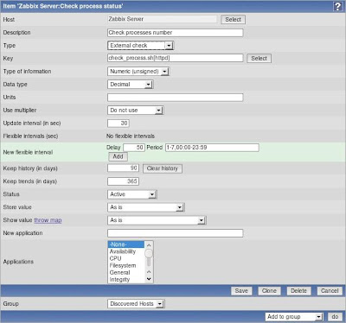
Task: Click the Clone button
Action: click(269, 291)
